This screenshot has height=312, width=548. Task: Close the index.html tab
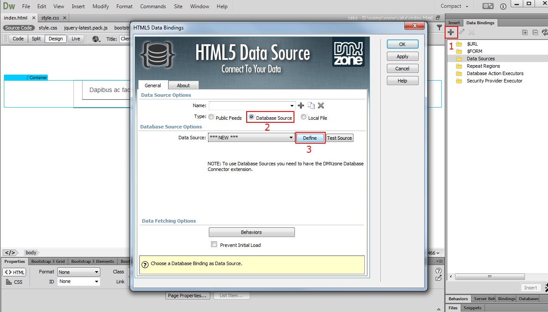click(34, 18)
